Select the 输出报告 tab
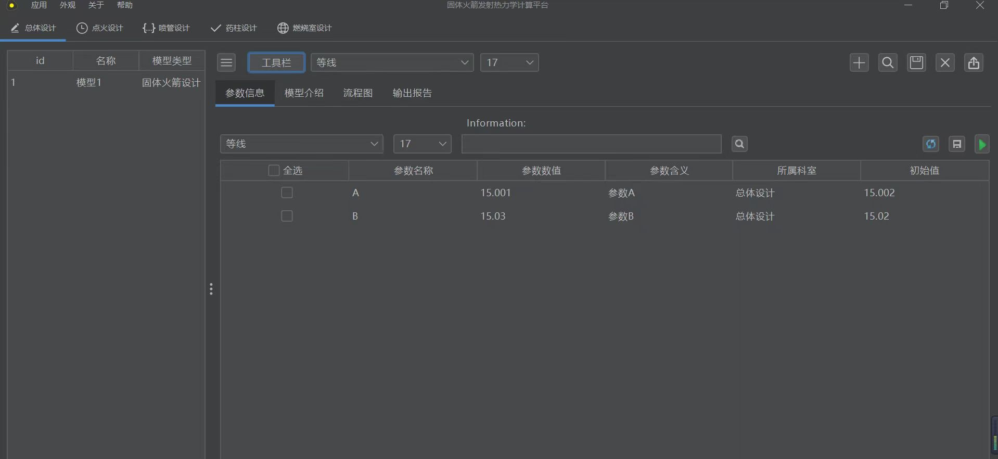 coord(412,93)
